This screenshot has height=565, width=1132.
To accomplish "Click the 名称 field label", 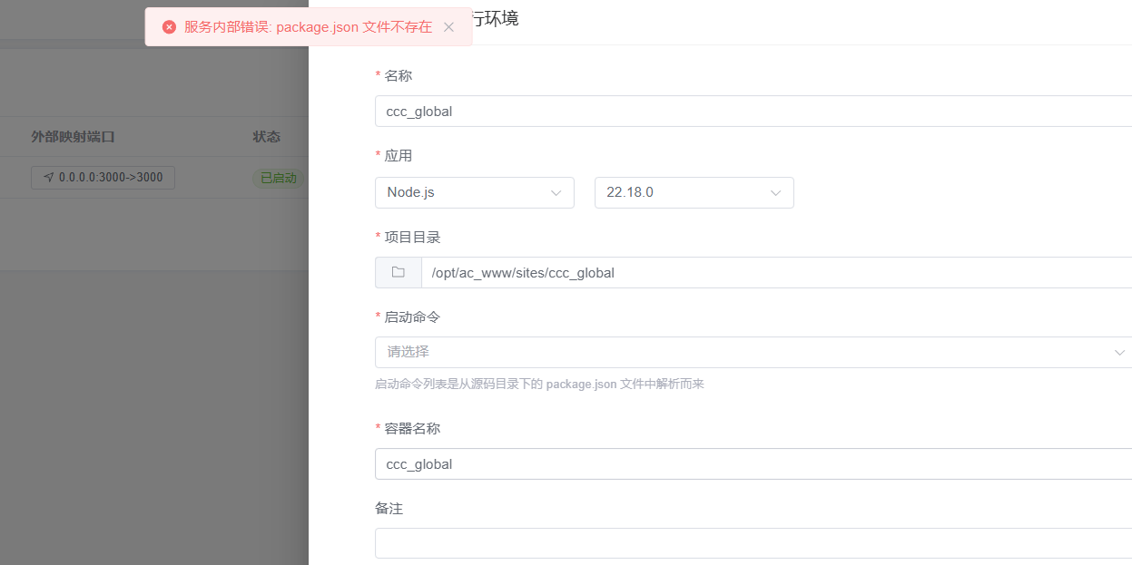I will pos(398,75).
